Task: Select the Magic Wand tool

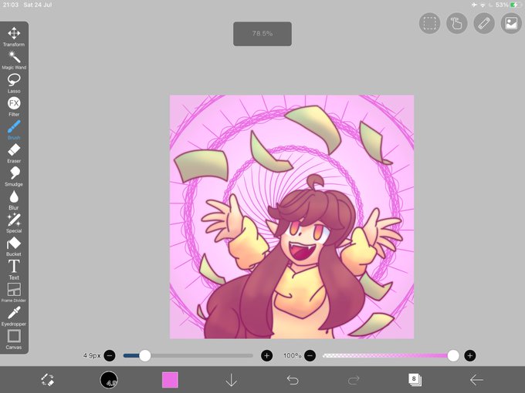Action: [x=14, y=60]
